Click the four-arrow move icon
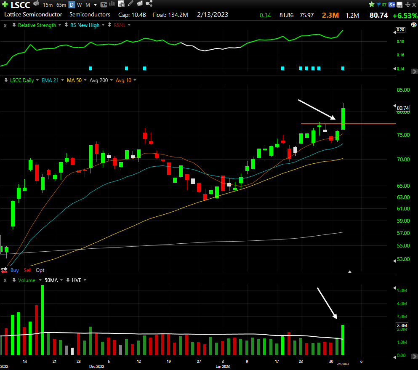 407,5
